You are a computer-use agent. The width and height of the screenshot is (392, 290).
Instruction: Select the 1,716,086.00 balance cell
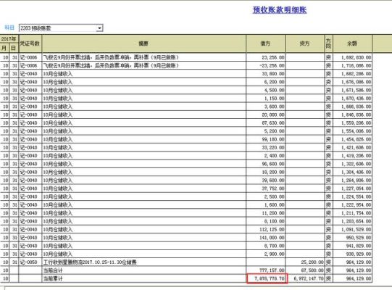click(352, 65)
